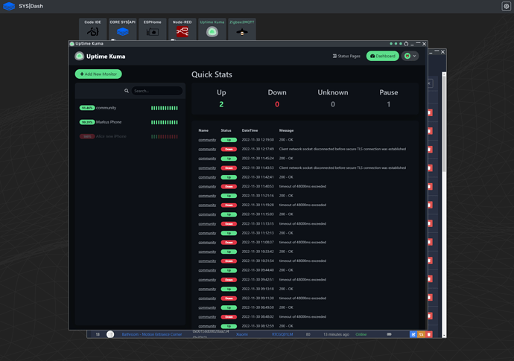Open the Node-RED tile
The image size is (514, 361).
click(183, 29)
